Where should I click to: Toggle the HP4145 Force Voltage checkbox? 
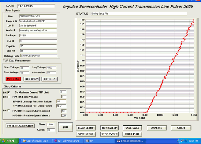[9, 97]
